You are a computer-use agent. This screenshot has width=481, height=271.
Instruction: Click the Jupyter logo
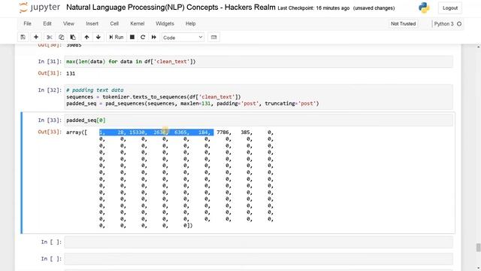coord(40,8)
